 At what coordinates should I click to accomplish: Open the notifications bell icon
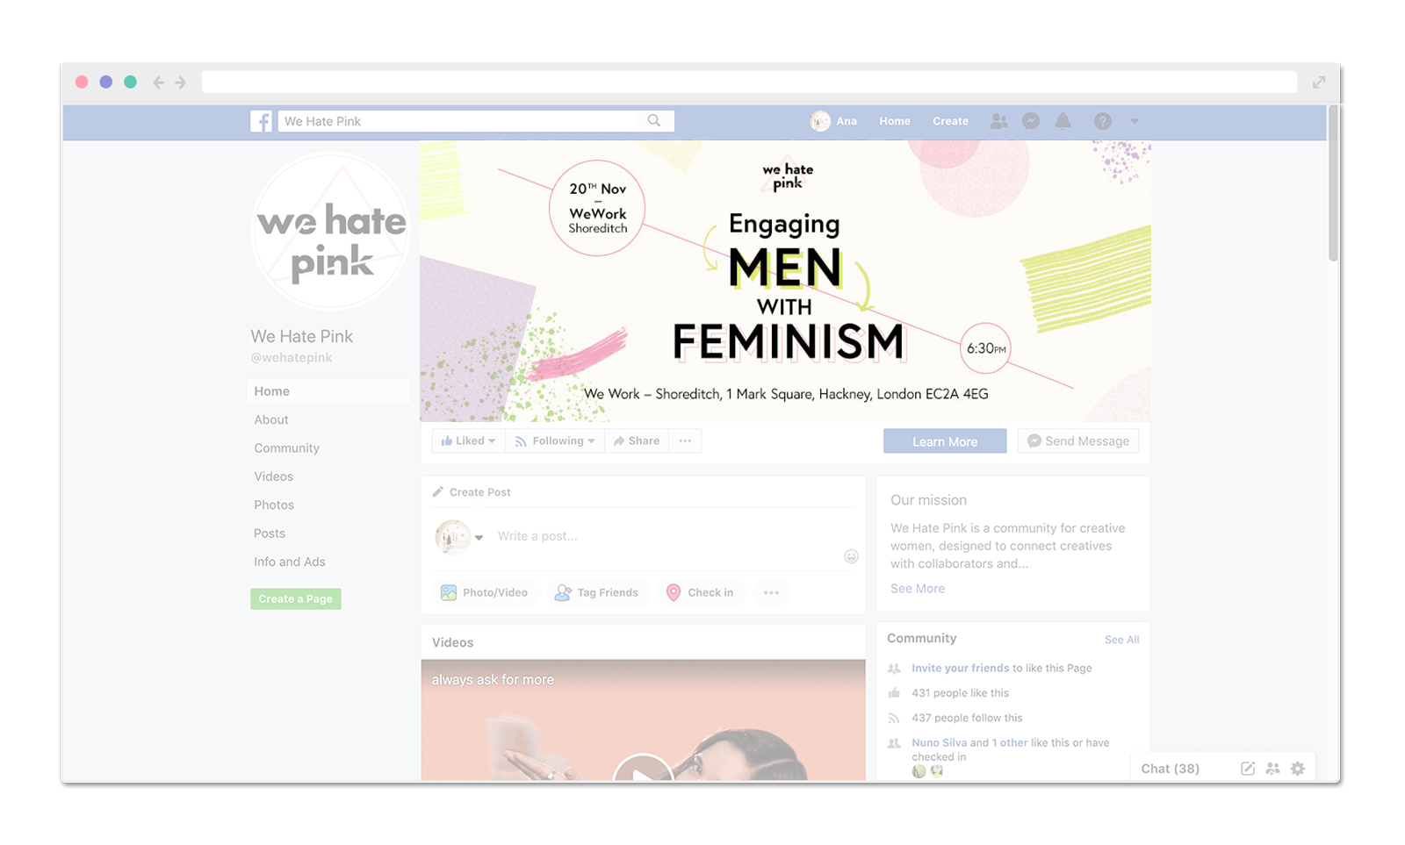[1063, 121]
